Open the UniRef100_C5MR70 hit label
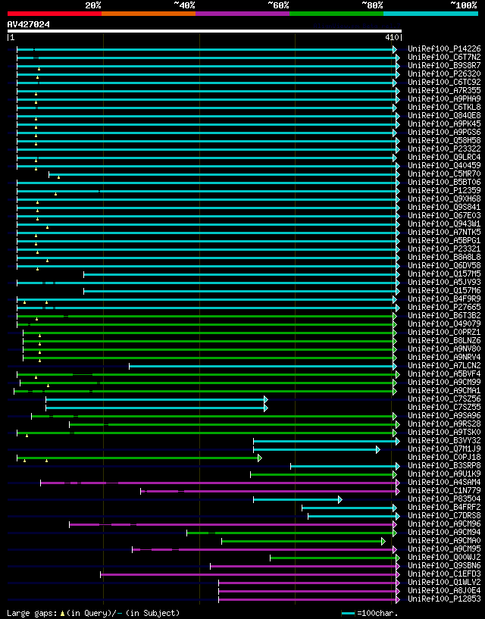 pyautogui.click(x=444, y=174)
